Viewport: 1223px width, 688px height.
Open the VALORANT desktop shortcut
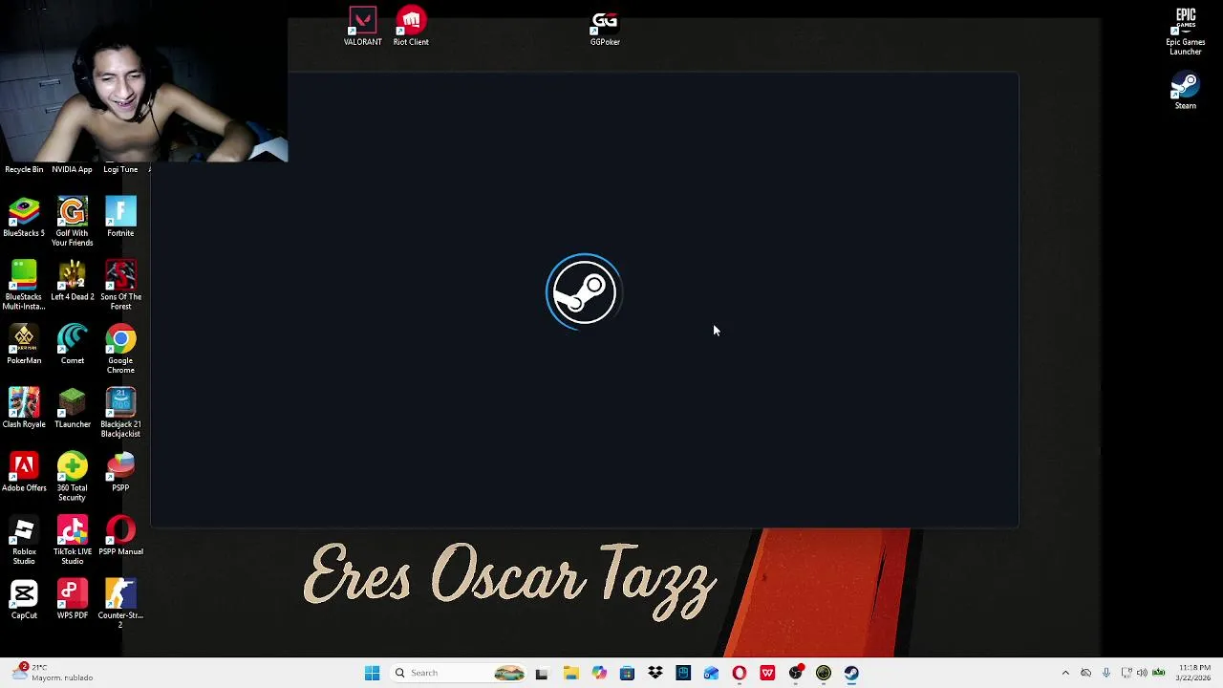[362, 27]
